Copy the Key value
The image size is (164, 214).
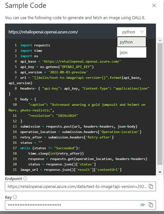pos(151,205)
